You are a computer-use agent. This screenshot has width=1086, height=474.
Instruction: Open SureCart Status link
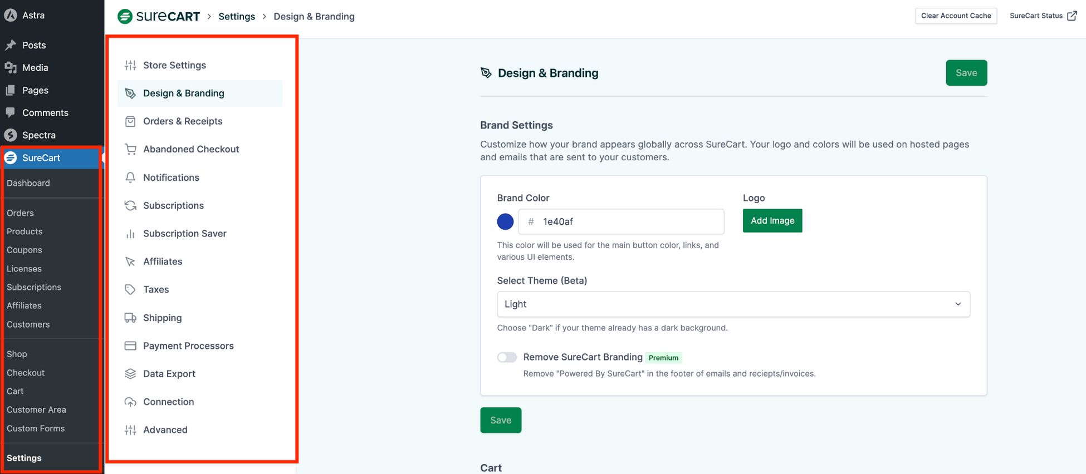[1043, 16]
